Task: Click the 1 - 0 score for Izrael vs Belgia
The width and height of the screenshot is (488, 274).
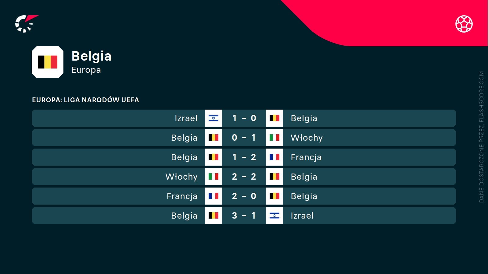Action: click(x=244, y=118)
